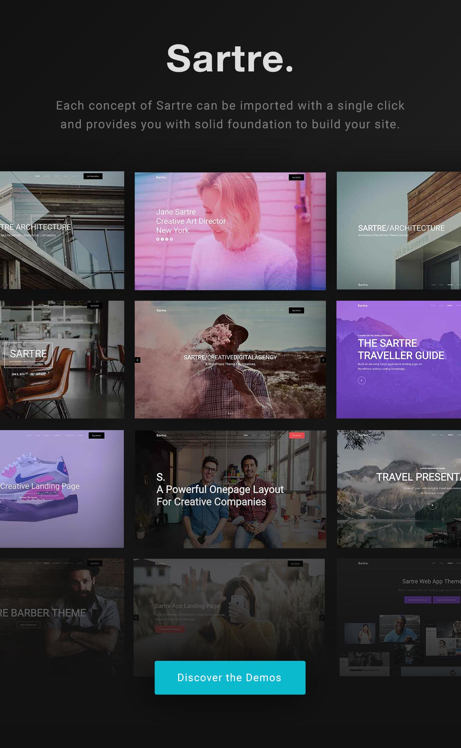Open the Sartre Restaurant layout demo thumbnail
Image resolution: width=461 pixels, height=748 pixels.
[62, 359]
